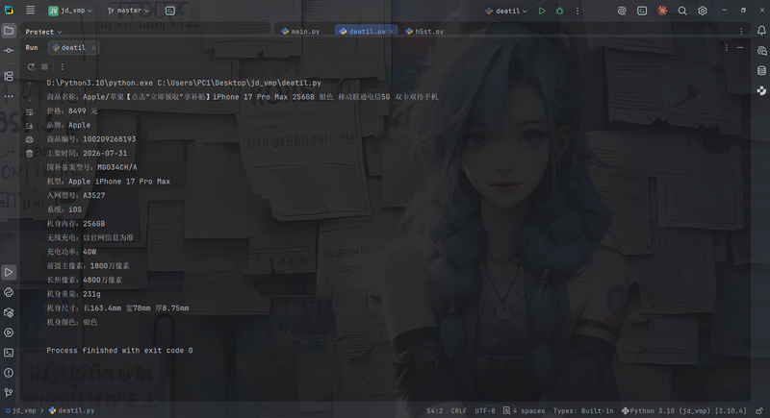Open the Terminal tool window

(x=9, y=353)
